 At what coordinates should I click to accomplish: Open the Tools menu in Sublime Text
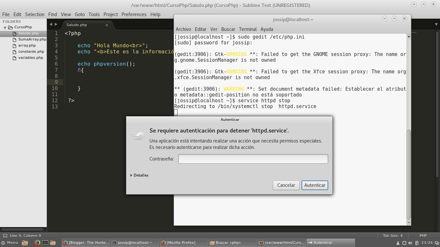(x=94, y=14)
